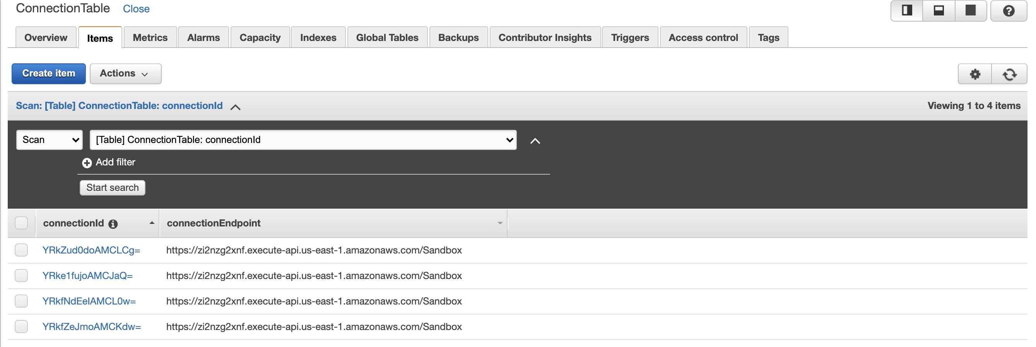1036x347 pixels.
Task: Switch to full-screen panel layout icon
Action: point(971,10)
